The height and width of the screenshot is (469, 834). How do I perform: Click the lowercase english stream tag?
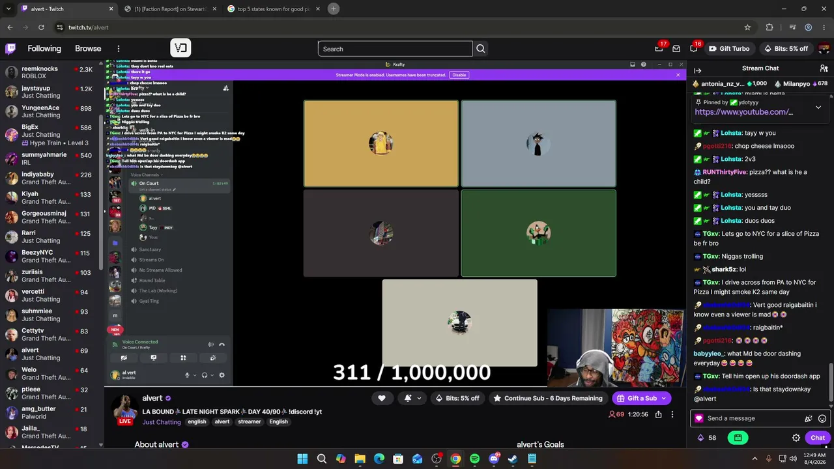coord(197,422)
